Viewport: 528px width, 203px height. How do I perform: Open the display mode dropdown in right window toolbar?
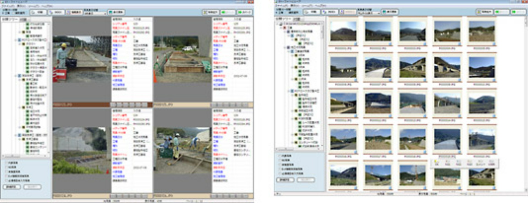369,13
